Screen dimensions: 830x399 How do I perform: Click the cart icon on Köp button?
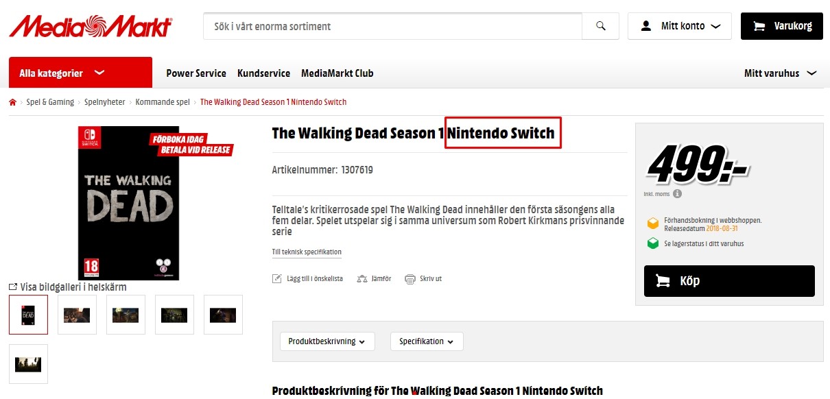coord(663,281)
